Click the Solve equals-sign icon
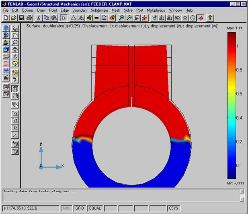The height and width of the screenshot is (214, 248). tap(96, 18)
